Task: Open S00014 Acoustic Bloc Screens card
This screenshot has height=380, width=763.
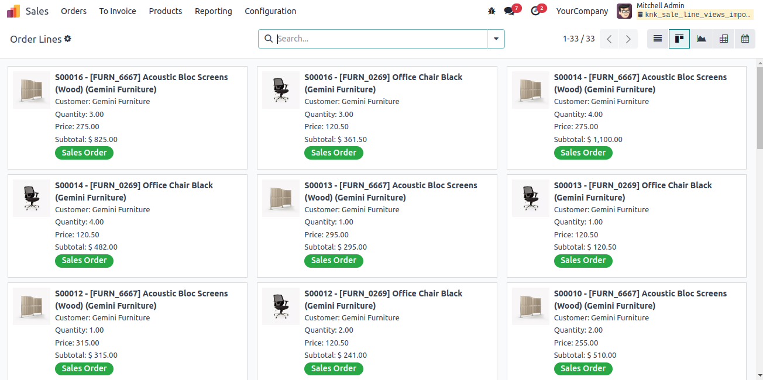Action: click(x=627, y=118)
